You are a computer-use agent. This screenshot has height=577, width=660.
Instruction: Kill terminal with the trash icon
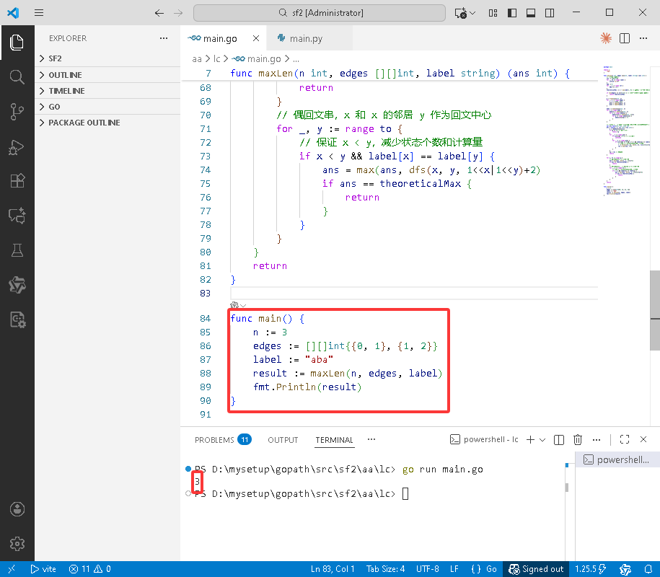click(578, 440)
